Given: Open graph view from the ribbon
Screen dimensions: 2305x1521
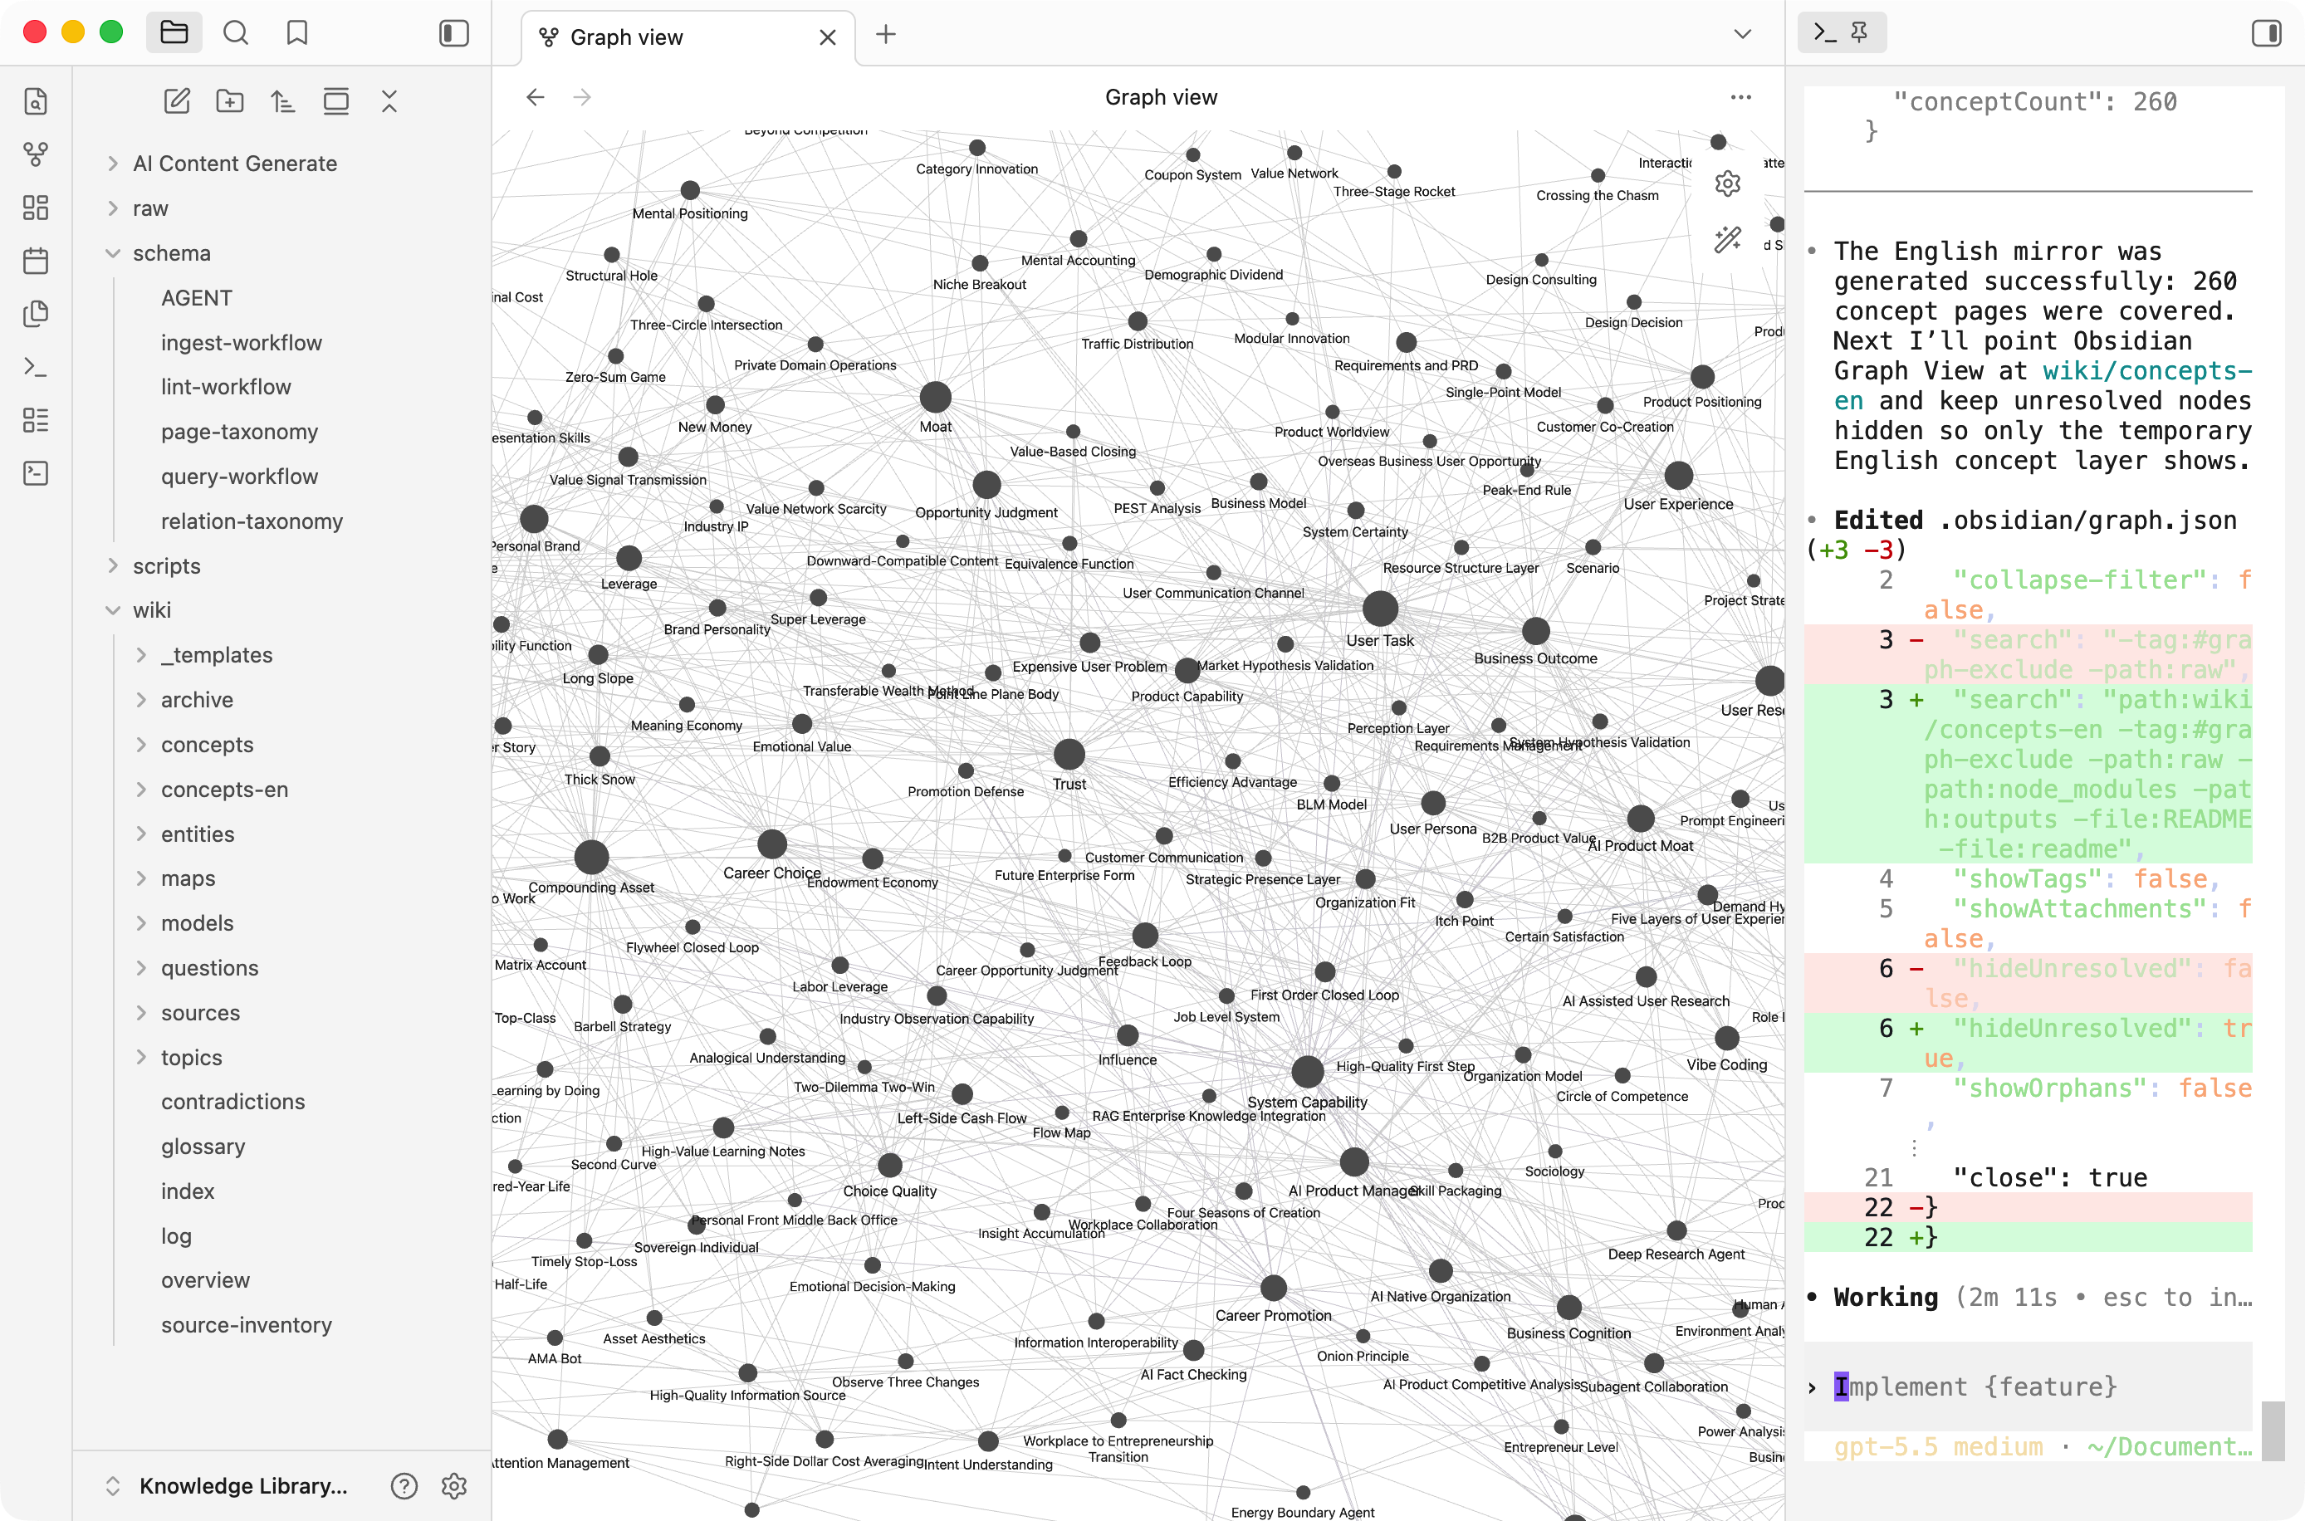Looking at the screenshot, I should 36,154.
